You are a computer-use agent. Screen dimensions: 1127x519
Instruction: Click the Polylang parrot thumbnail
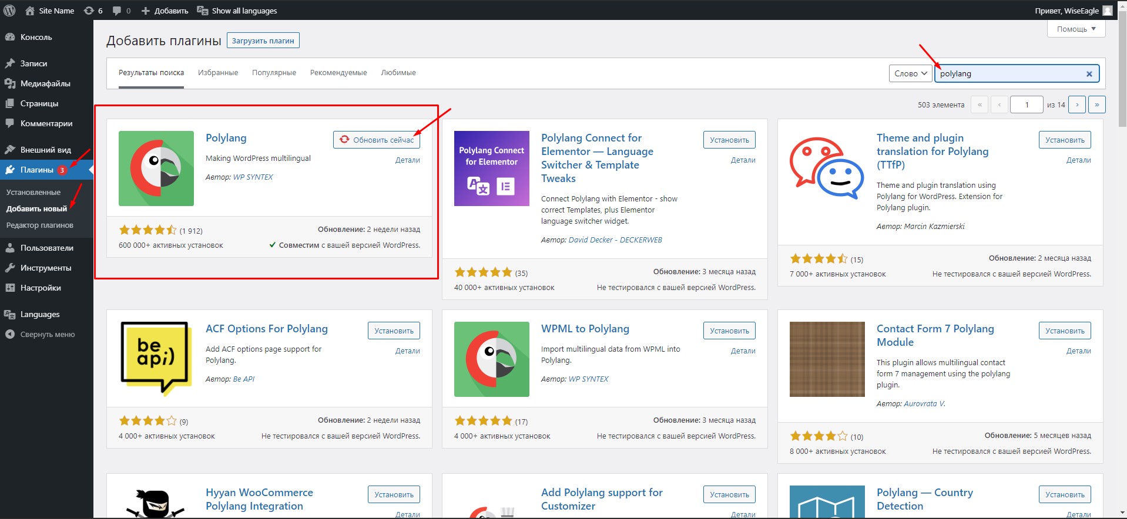click(156, 168)
